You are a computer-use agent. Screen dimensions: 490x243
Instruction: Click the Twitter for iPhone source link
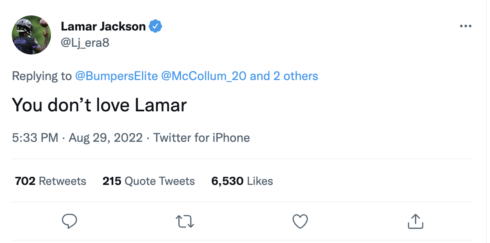[x=201, y=138]
